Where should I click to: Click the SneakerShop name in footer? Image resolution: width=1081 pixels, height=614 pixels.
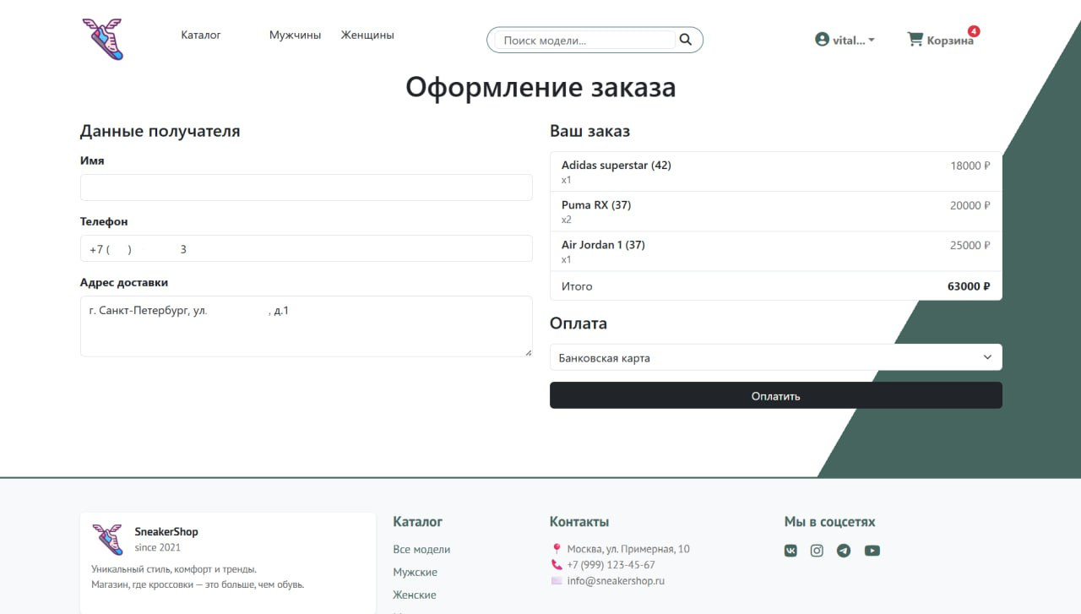click(166, 531)
